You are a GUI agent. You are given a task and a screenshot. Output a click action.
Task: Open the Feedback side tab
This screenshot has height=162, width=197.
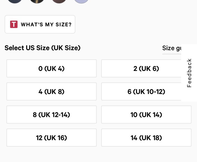[x=189, y=73]
